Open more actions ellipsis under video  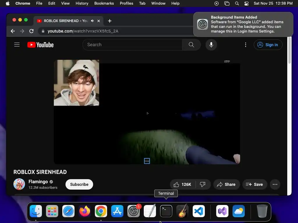[275, 184]
